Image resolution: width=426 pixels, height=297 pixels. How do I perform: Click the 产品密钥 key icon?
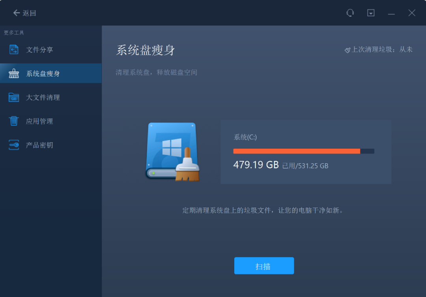click(13, 145)
